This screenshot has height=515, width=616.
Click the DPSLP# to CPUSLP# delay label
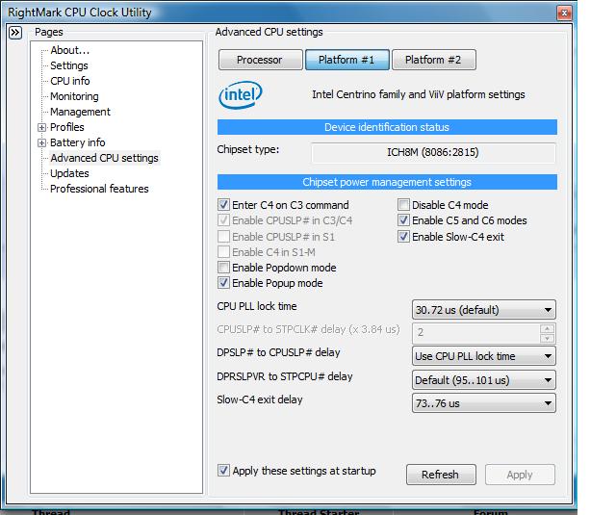click(x=278, y=352)
